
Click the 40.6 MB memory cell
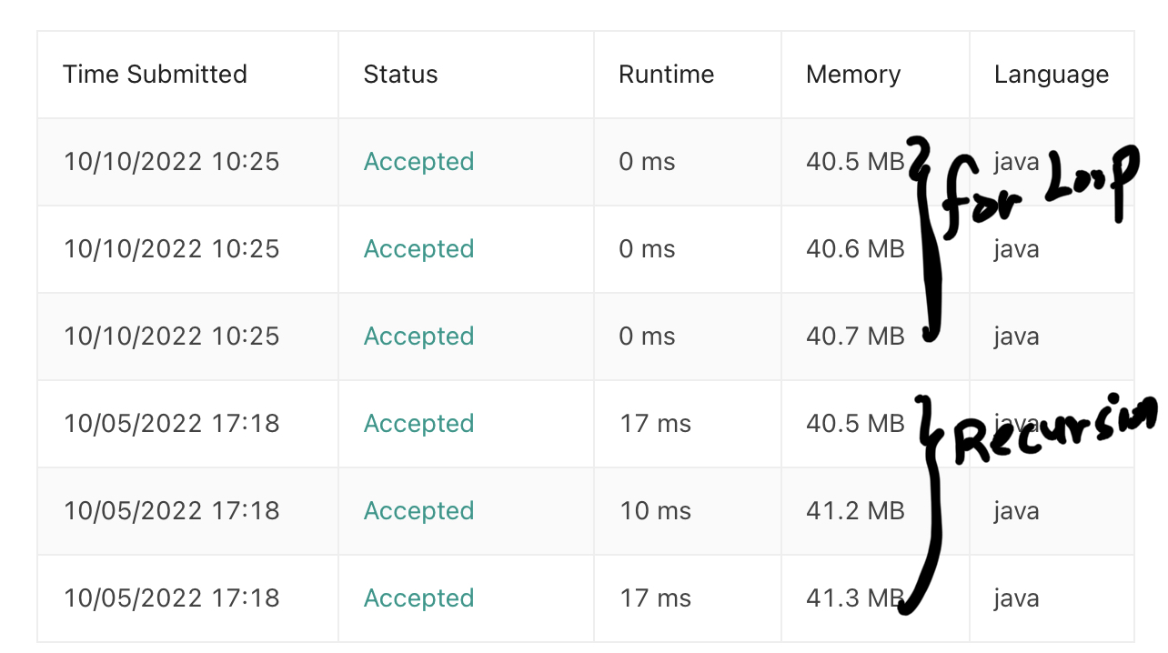tap(854, 249)
